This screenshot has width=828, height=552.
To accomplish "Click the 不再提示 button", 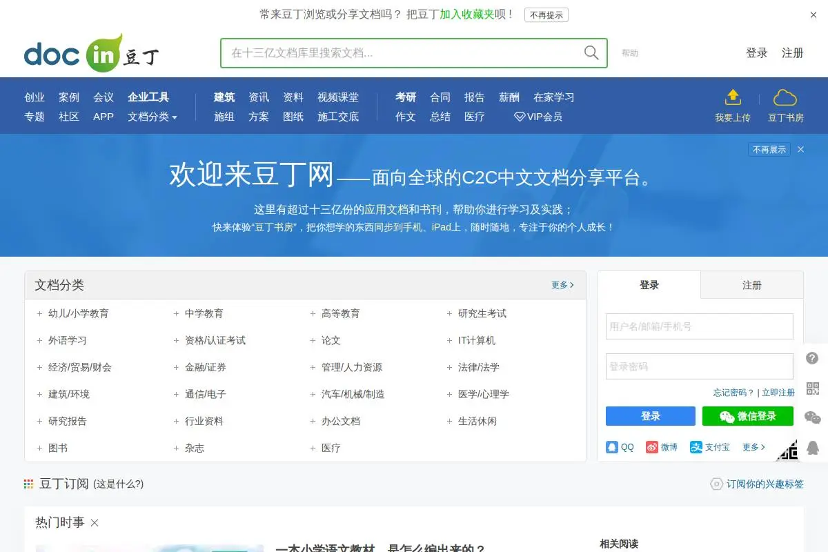I will coord(546,15).
